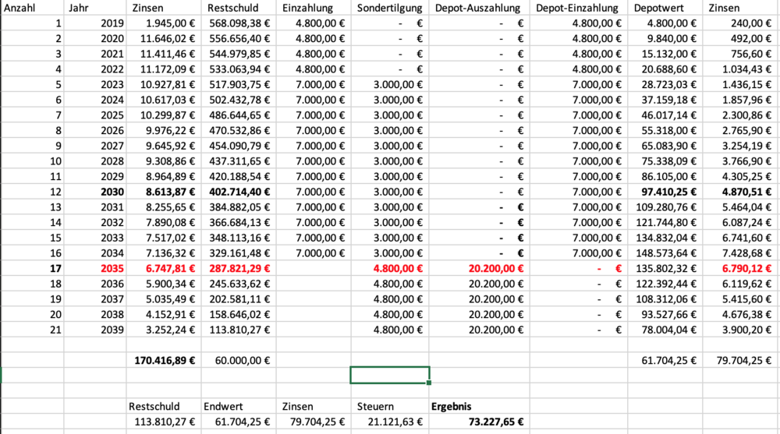Select the Steuern label cell

tap(390, 407)
